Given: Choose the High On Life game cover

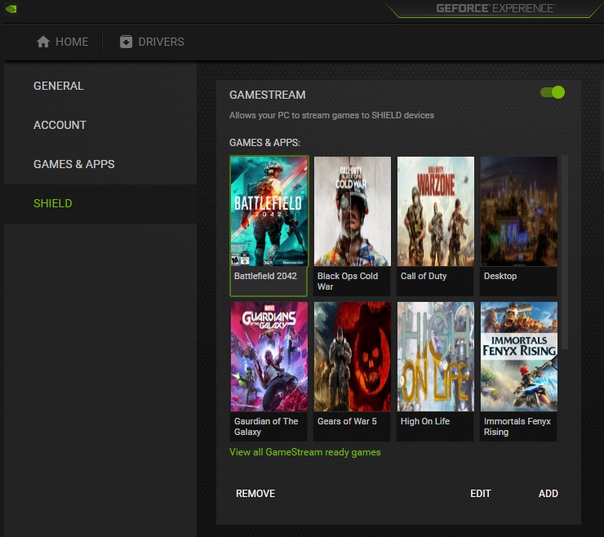Looking at the screenshot, I should [x=436, y=357].
